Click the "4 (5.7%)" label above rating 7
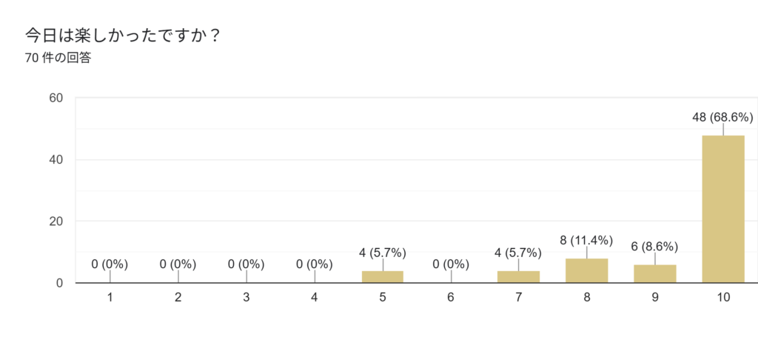The image size is (758, 360). coord(518,253)
